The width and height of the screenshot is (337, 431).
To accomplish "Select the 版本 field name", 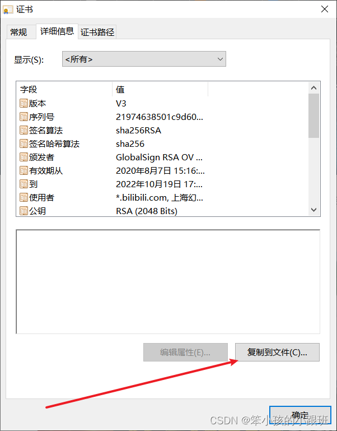I will 38,103.
